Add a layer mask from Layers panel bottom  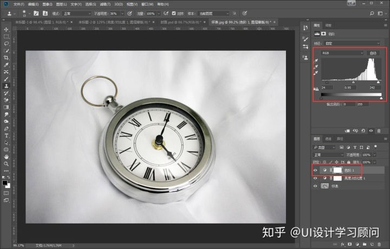pos(350,244)
